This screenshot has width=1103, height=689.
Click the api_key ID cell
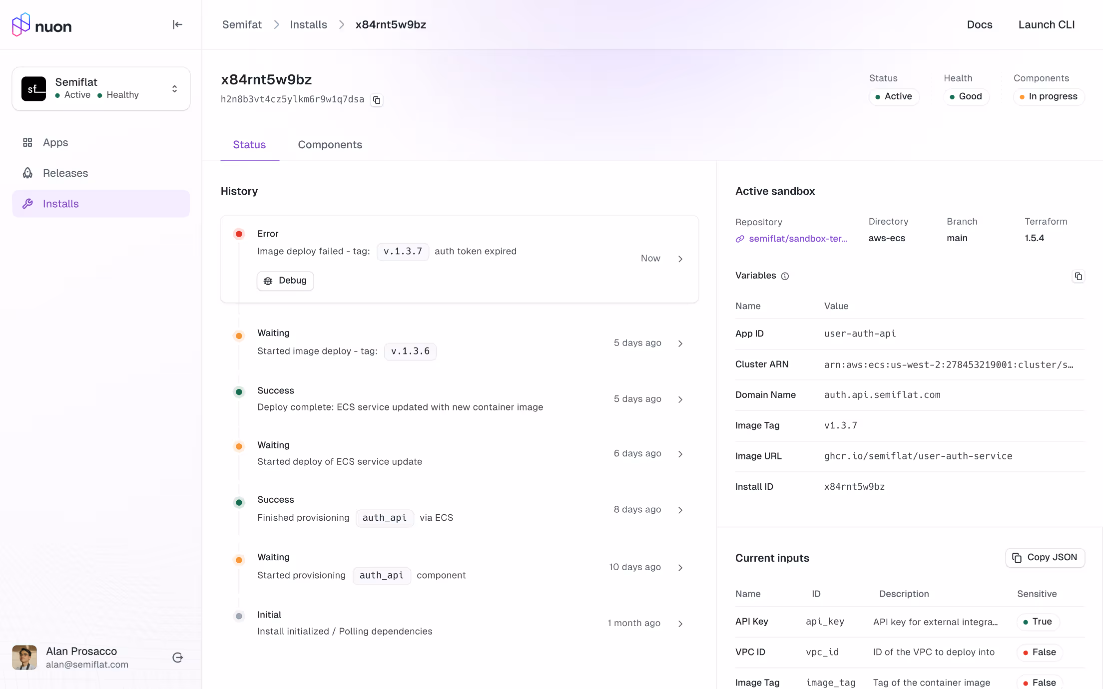(825, 622)
